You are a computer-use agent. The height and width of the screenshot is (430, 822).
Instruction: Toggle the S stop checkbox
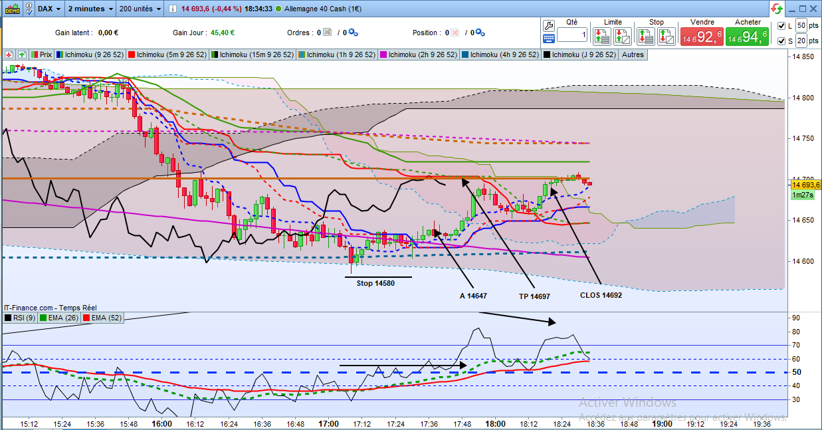781,41
